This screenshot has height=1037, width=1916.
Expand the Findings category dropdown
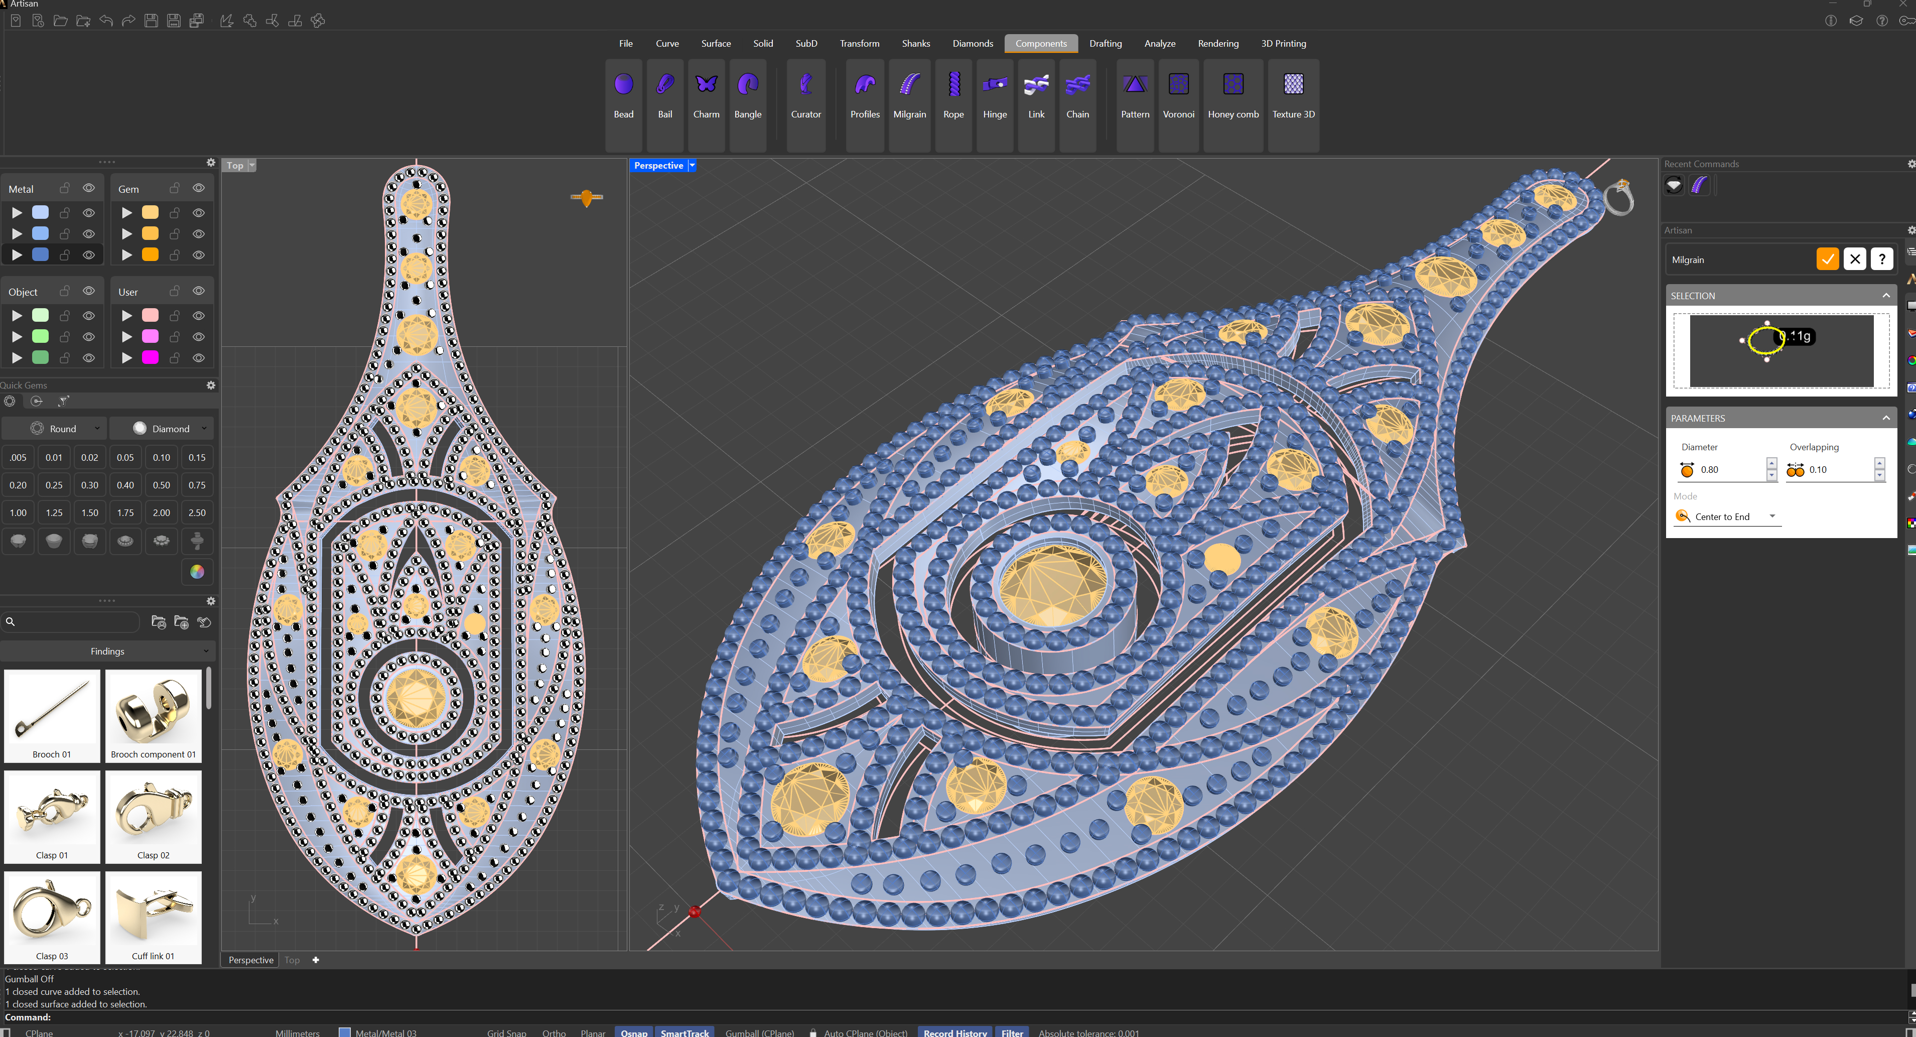click(108, 651)
